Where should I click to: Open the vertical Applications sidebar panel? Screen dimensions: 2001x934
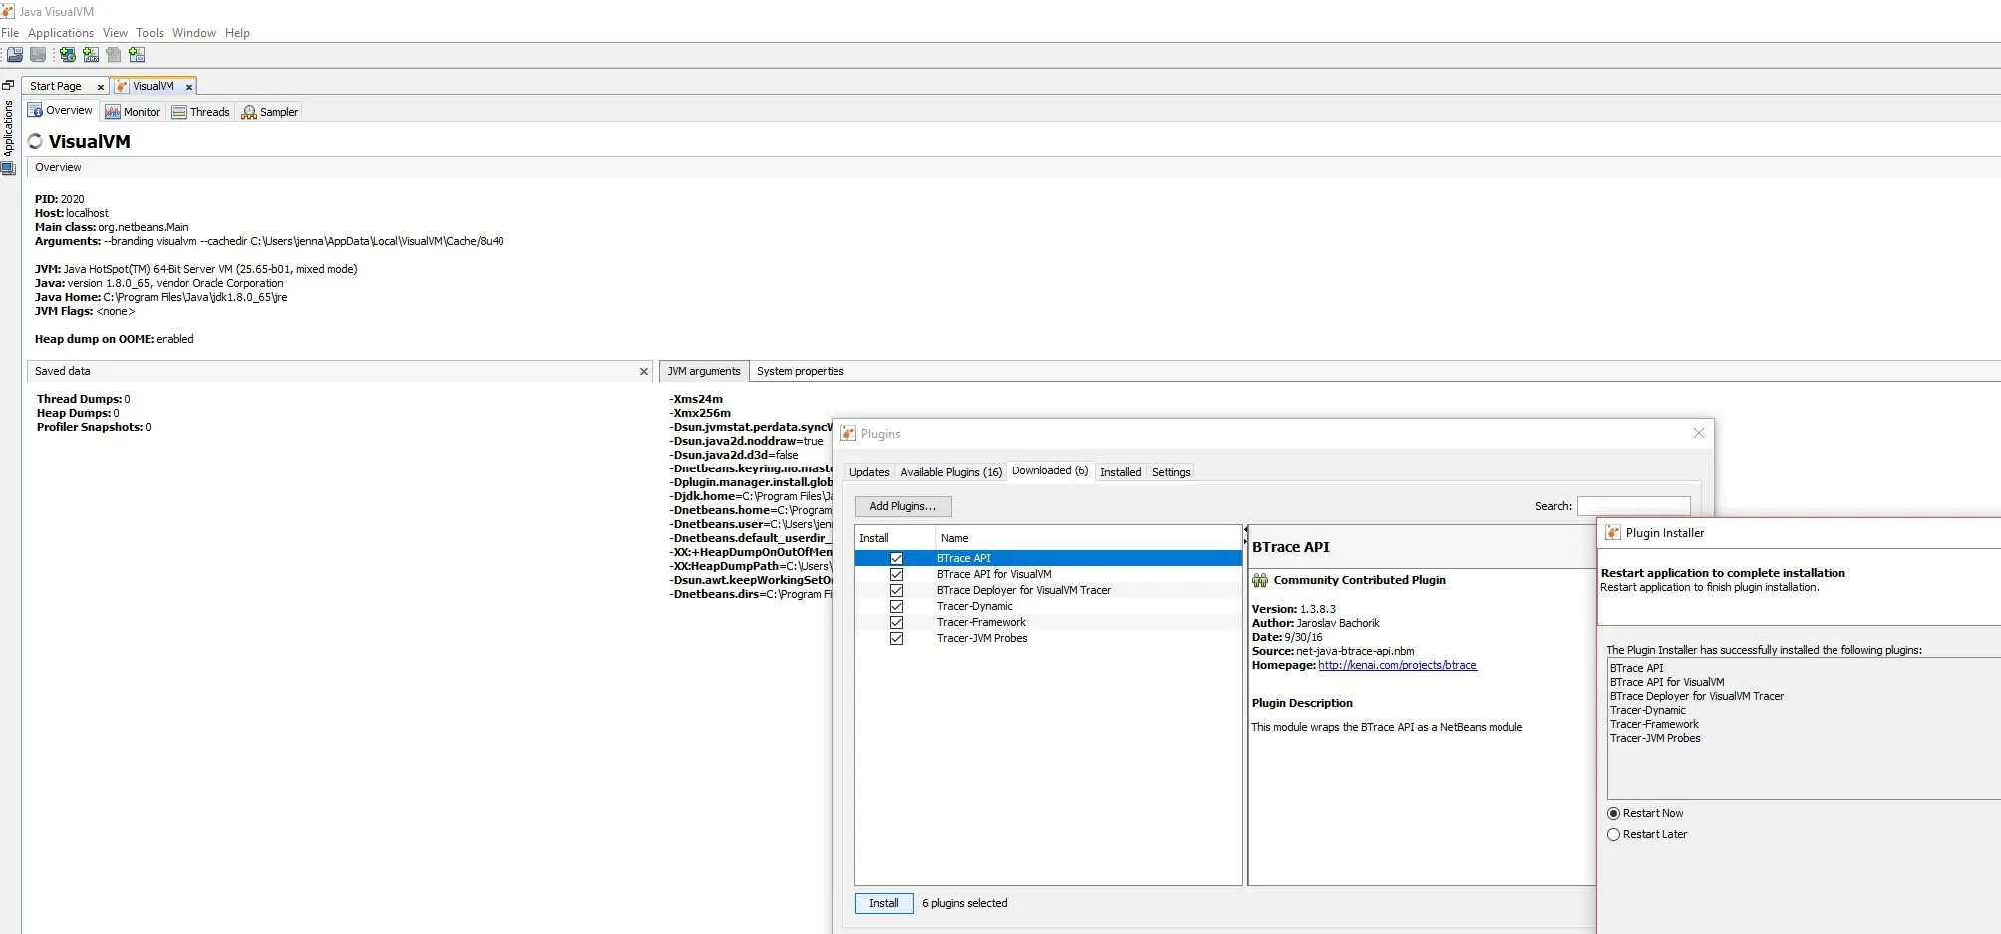(x=8, y=129)
